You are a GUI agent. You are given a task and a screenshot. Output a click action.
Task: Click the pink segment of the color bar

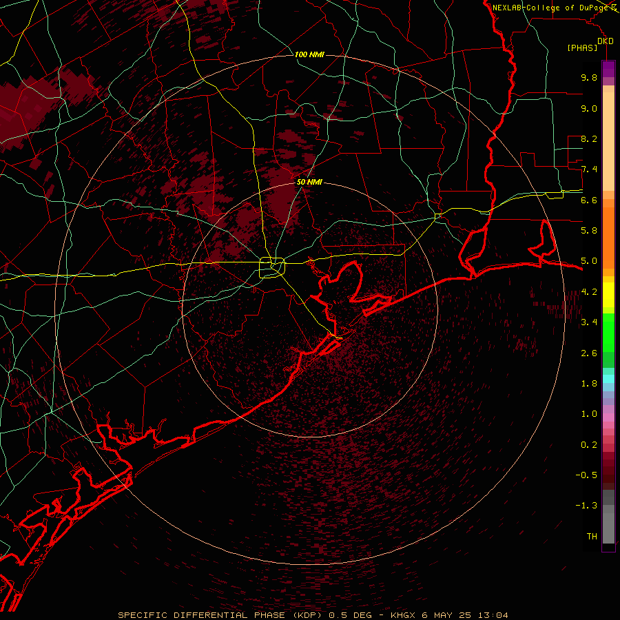pos(608,417)
